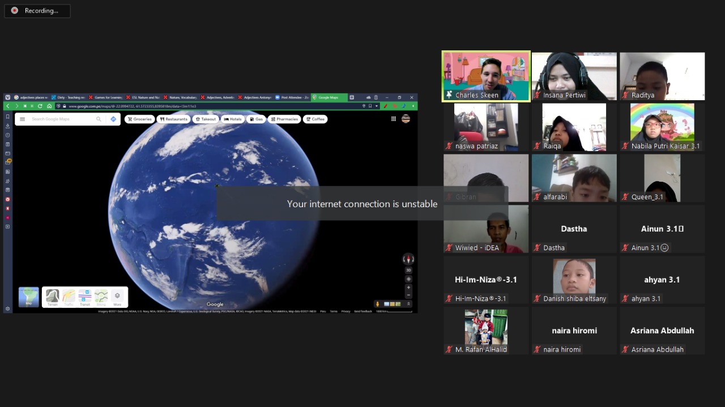Enable the Transit layer
725x407 pixels.
pos(85,297)
